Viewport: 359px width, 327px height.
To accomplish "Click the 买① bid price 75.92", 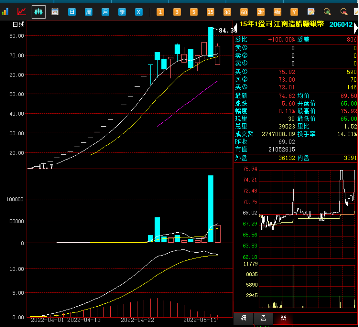I will pos(287,72).
